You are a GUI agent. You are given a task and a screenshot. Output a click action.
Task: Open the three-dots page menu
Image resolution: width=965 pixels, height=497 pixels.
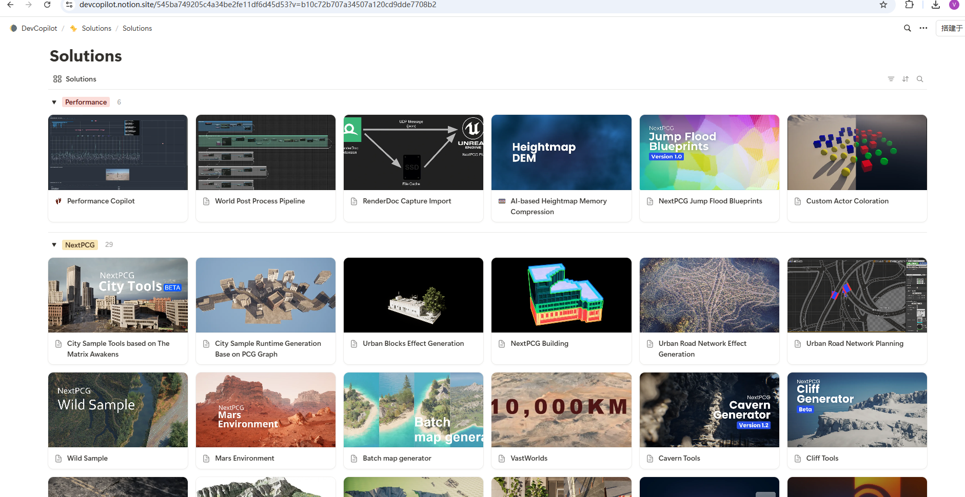tap(923, 28)
